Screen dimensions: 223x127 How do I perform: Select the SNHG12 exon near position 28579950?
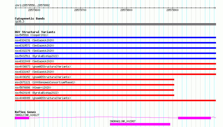click(x=194, y=118)
